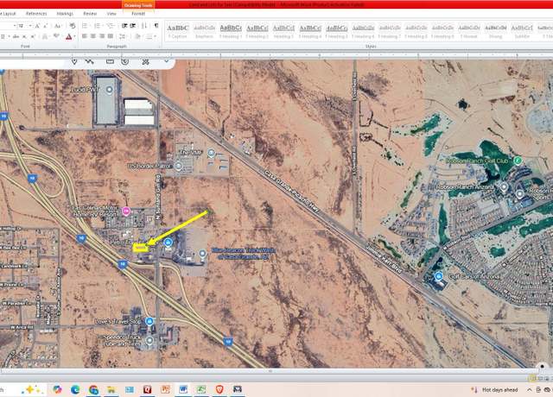The width and height of the screenshot is (553, 397).
Task: Click the Text Effects button
Action: [46, 36]
